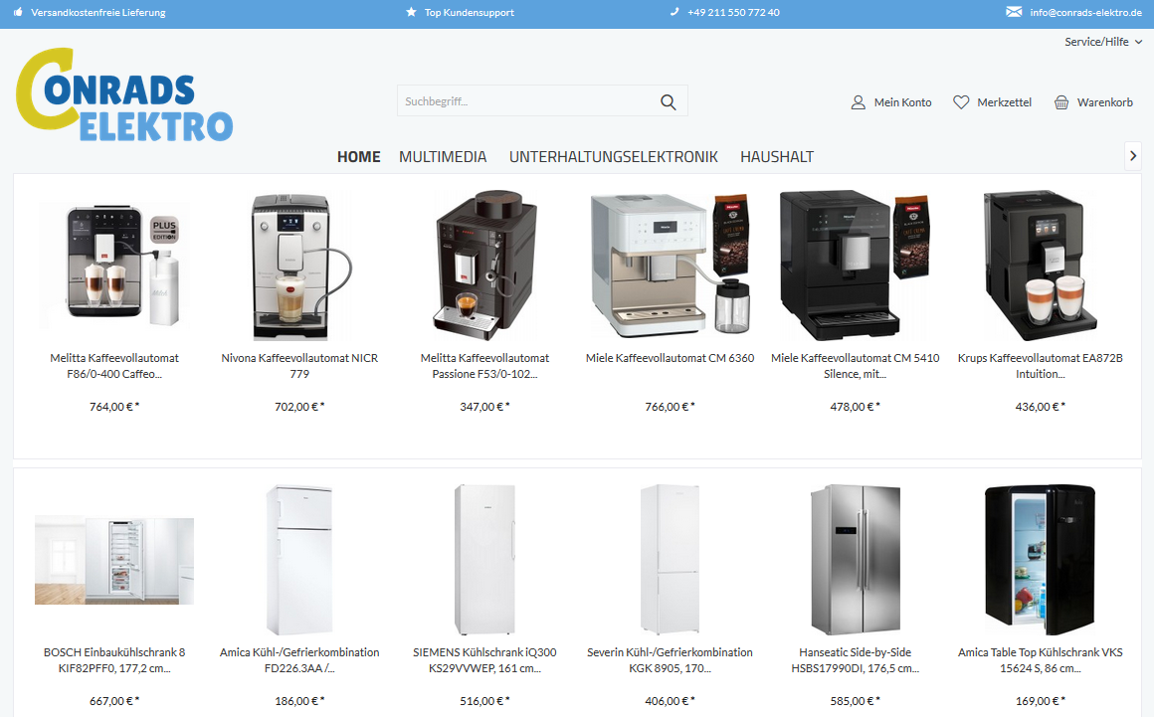Screen dimensions: 1154x717
Task: Click the star icon beside Top Kundensupport
Action: 412,13
